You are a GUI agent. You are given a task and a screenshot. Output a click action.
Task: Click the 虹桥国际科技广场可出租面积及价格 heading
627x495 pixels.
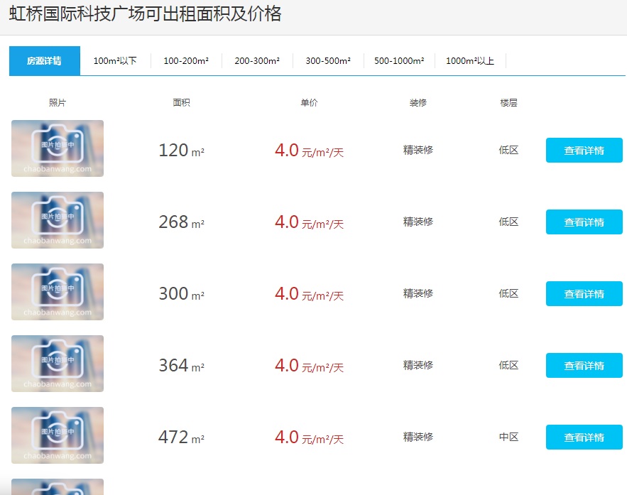point(145,13)
